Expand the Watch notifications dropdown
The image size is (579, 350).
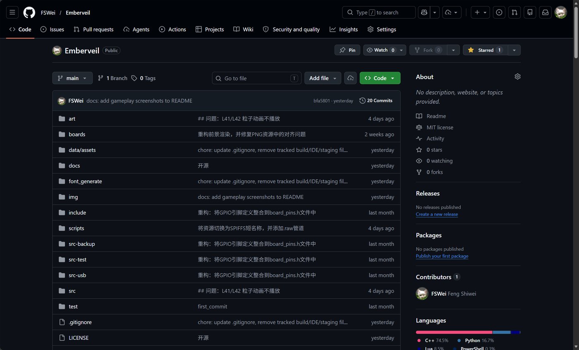385,50
